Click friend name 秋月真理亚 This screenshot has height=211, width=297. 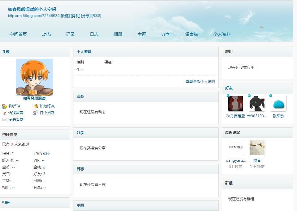[x=236, y=116]
